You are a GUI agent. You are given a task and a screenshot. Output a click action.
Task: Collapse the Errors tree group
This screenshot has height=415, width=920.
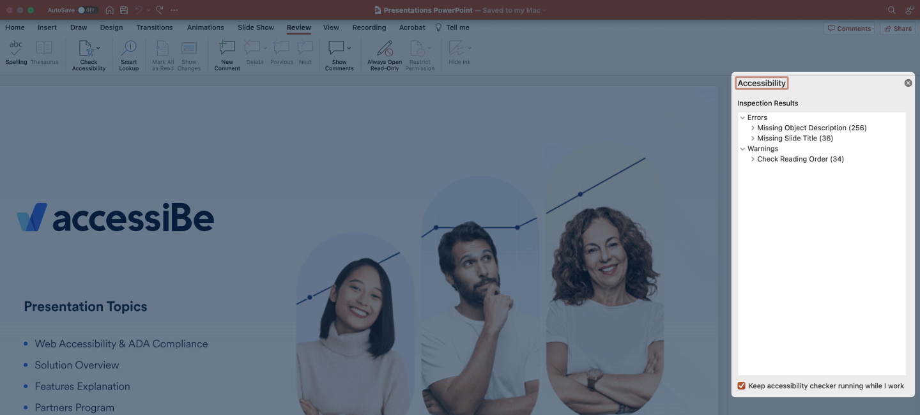[x=742, y=117]
